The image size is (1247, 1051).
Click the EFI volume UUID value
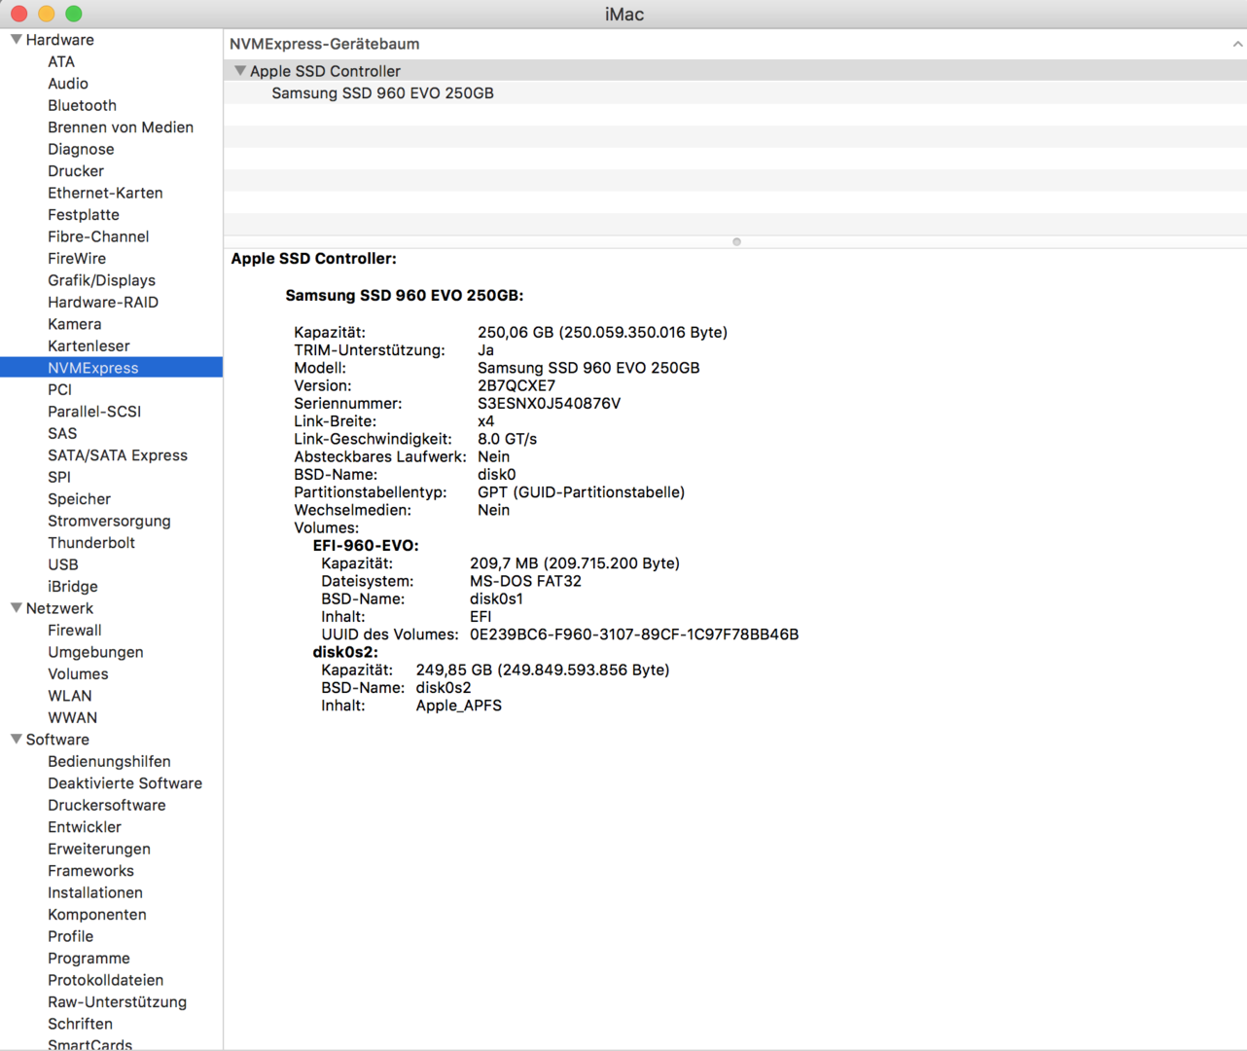point(634,634)
